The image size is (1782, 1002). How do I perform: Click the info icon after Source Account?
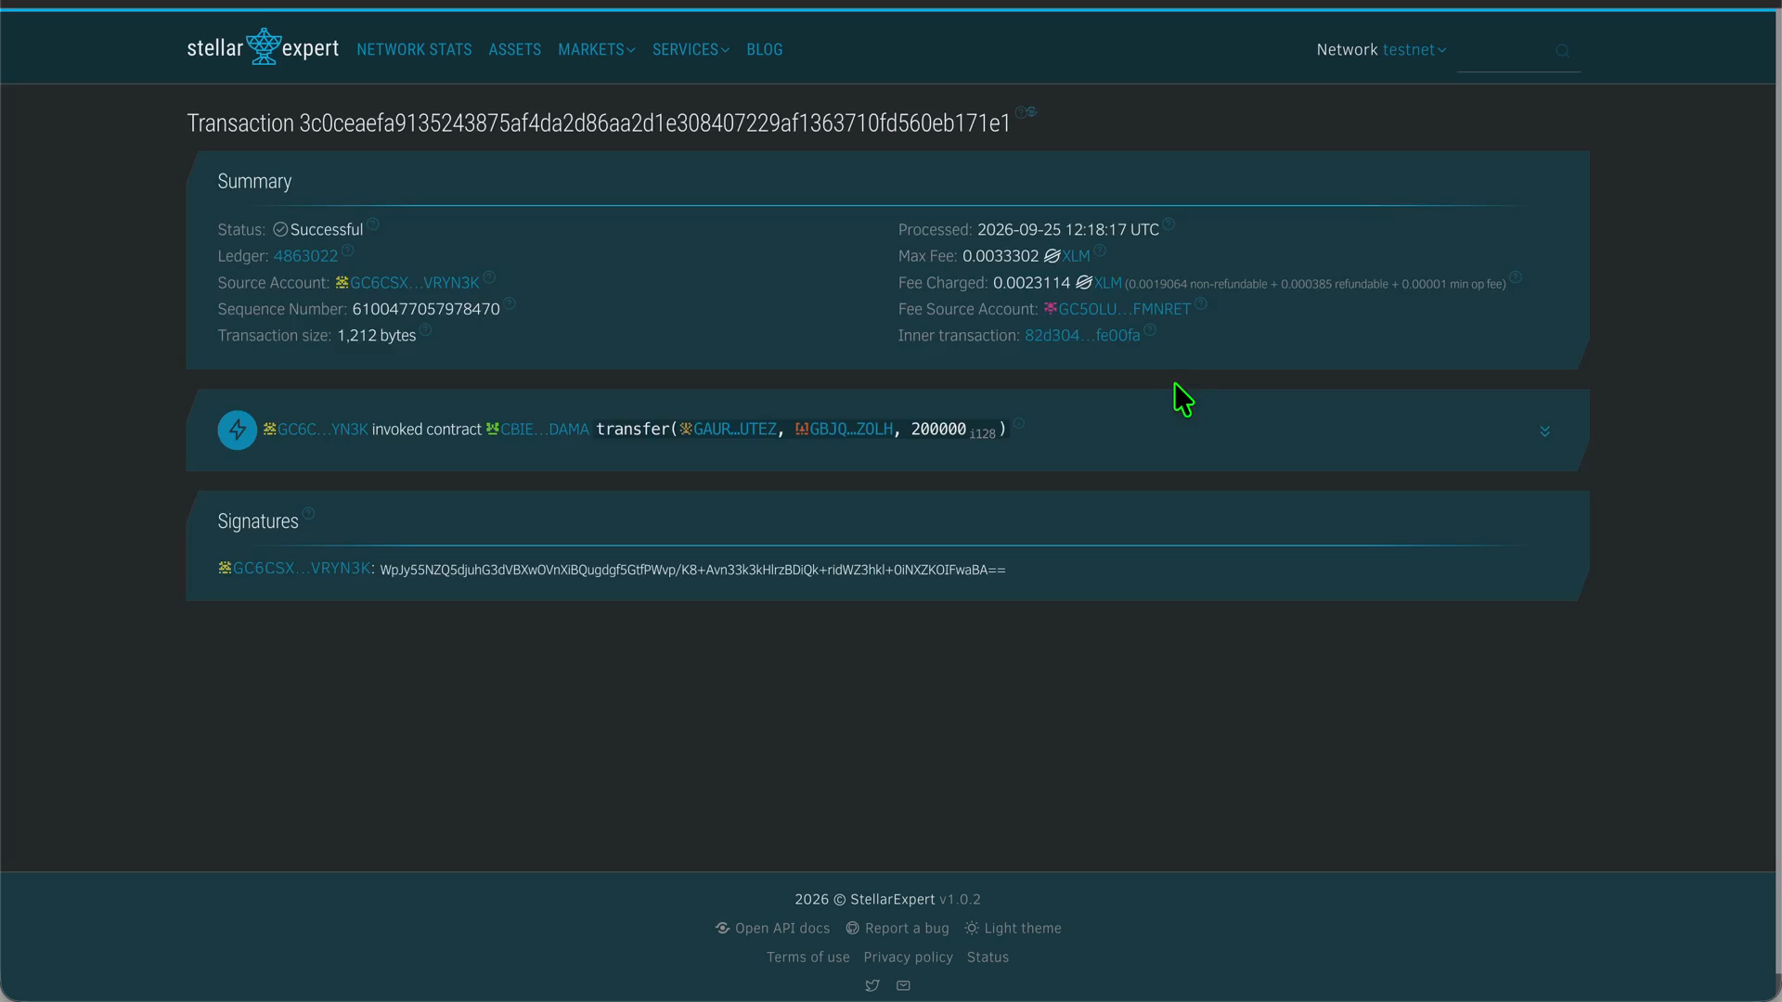pyautogui.click(x=489, y=276)
